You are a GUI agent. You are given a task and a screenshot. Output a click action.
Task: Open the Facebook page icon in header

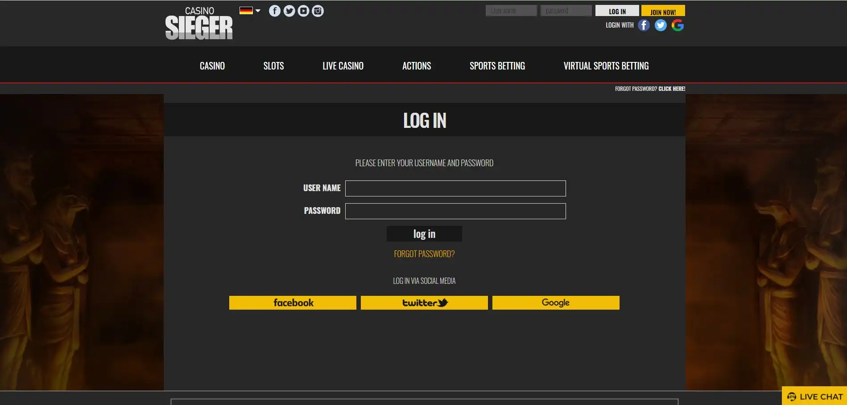pyautogui.click(x=275, y=11)
